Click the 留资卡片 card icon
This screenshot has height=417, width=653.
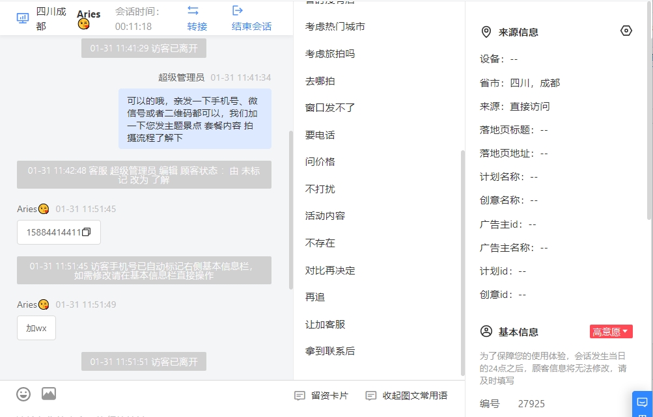[299, 396]
